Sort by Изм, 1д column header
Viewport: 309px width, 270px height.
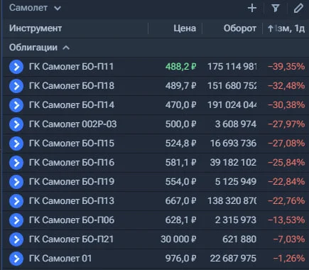(286, 28)
